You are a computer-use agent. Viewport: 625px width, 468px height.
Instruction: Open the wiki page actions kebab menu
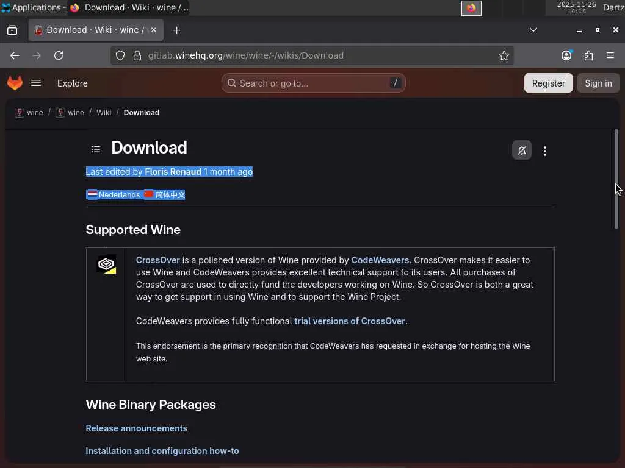[x=545, y=151]
